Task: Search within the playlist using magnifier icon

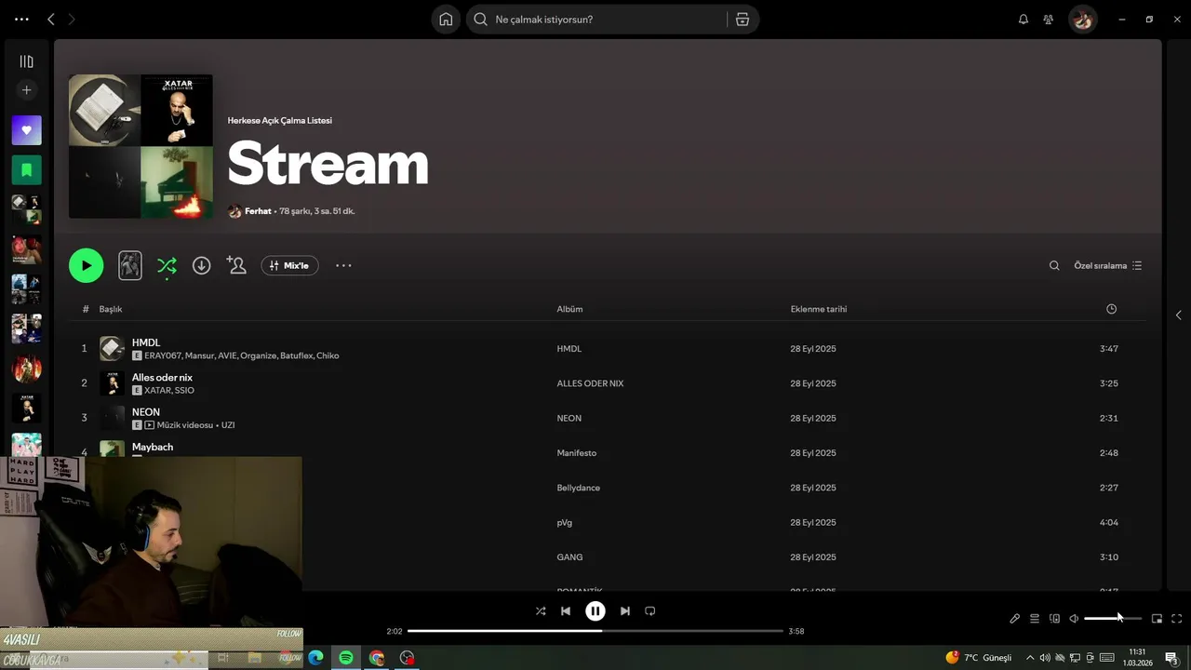Action: click(1054, 265)
